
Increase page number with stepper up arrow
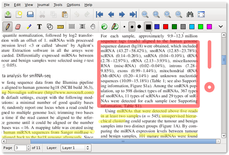pyautogui.click(x=29, y=146)
